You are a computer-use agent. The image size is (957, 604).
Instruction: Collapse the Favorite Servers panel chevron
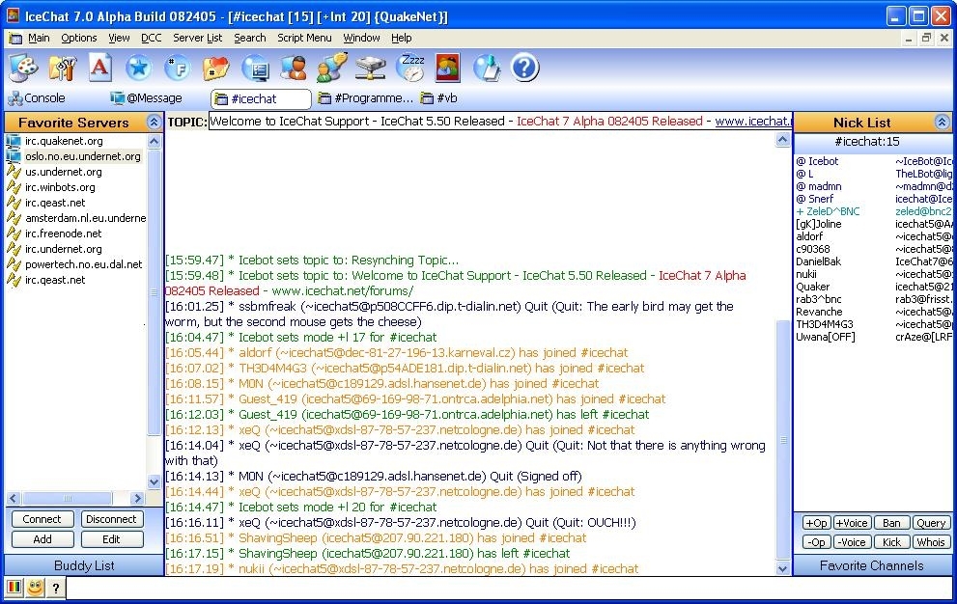154,122
